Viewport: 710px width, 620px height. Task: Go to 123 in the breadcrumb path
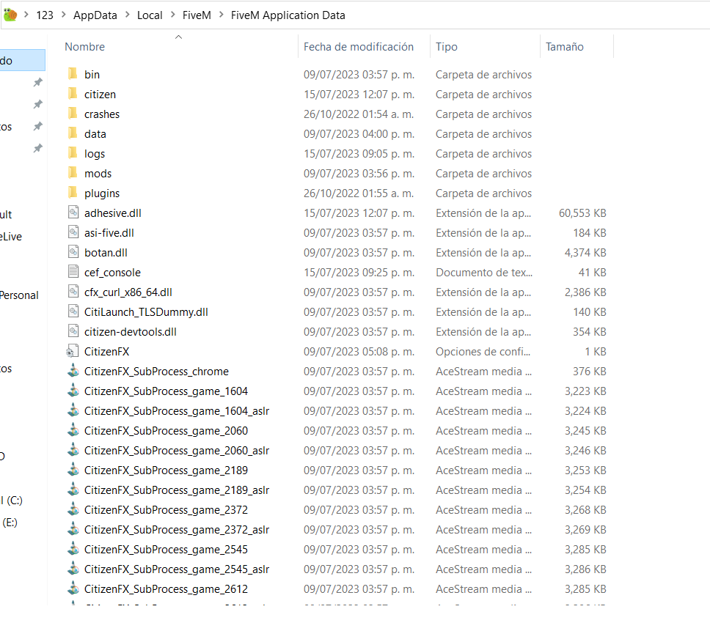click(x=45, y=15)
